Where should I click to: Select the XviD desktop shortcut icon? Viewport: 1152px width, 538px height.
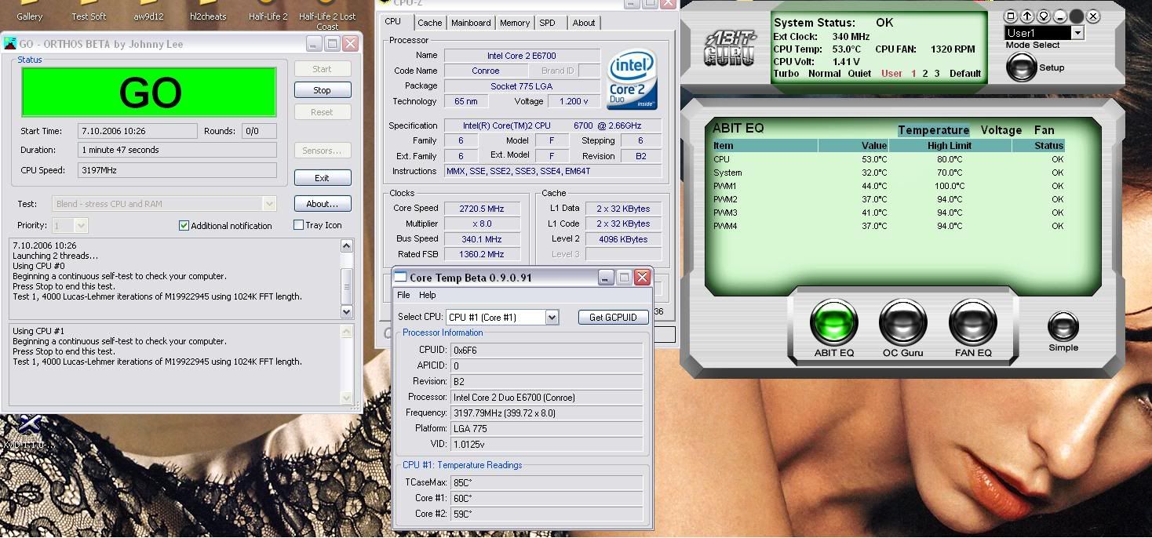29,424
